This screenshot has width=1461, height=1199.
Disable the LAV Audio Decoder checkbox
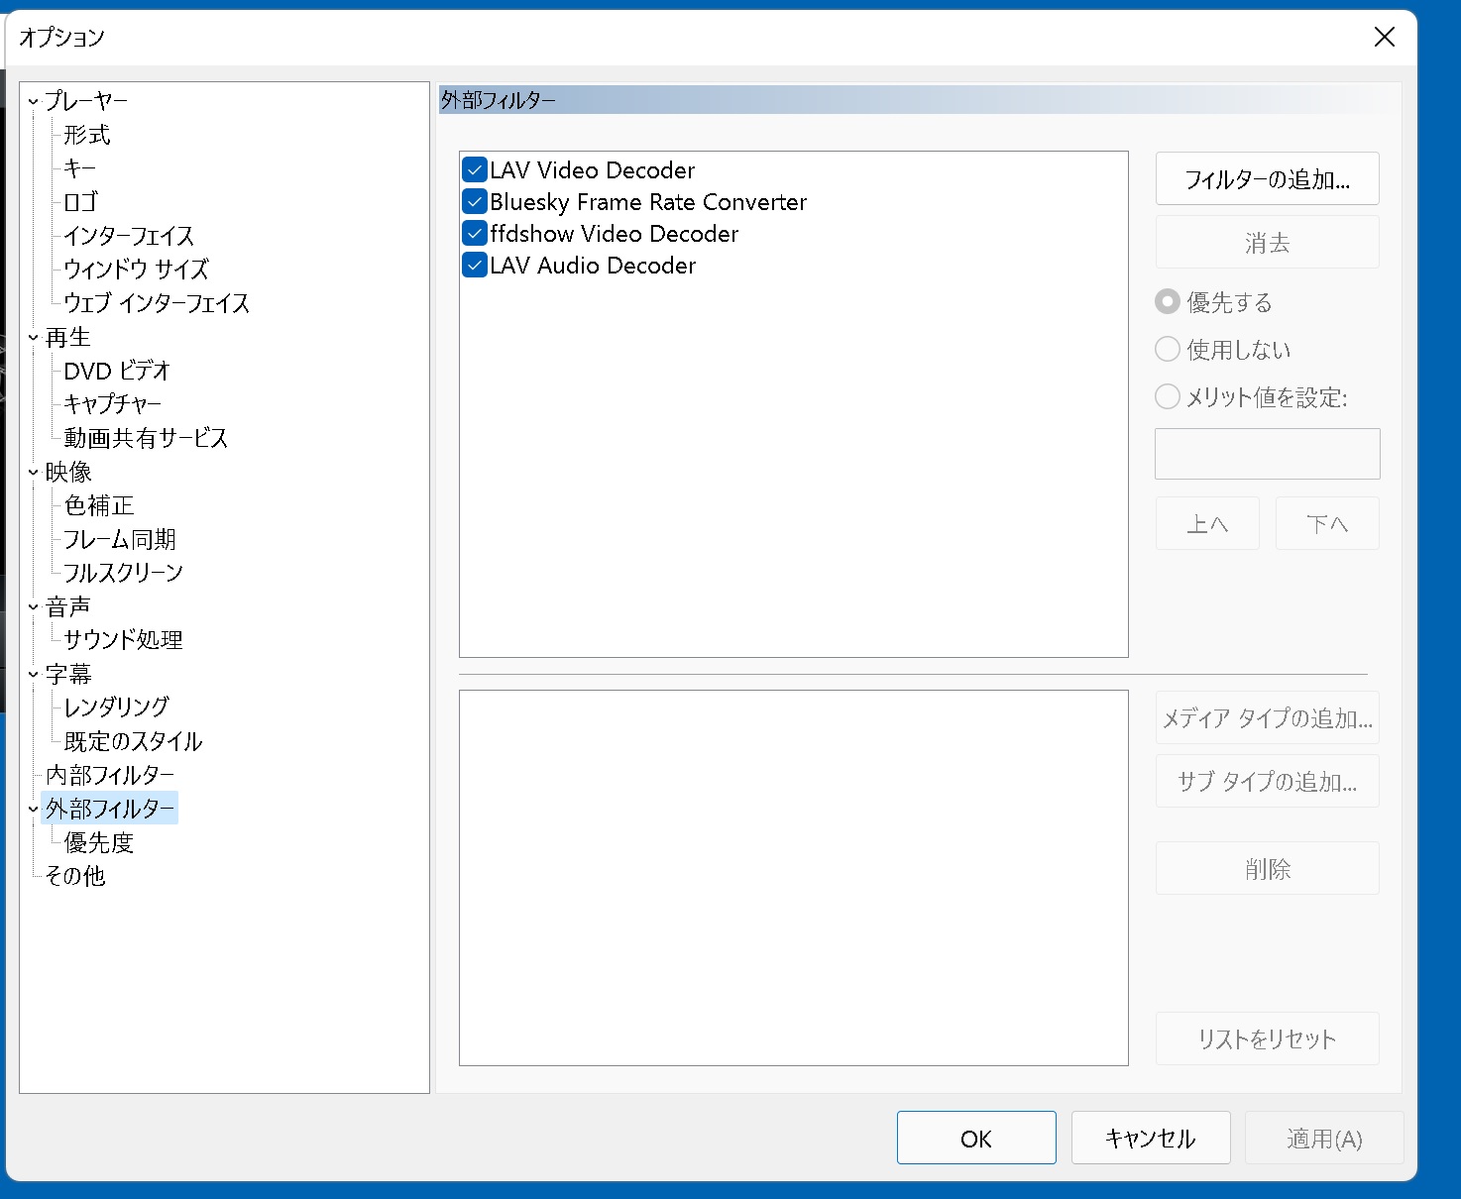click(474, 265)
